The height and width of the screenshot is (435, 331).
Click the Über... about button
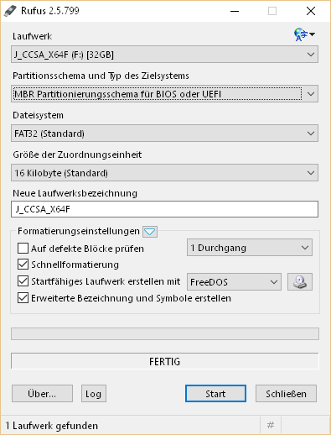pyautogui.click(x=42, y=394)
